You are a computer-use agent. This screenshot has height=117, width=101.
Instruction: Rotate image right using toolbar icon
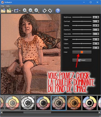pyautogui.click(x=50, y=11)
